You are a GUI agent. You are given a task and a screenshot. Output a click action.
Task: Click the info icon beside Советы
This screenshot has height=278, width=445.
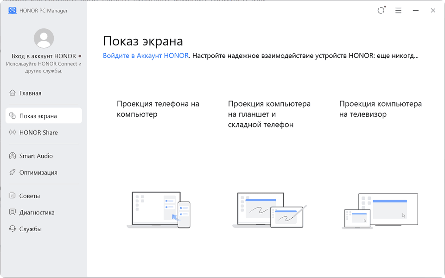pyautogui.click(x=12, y=196)
